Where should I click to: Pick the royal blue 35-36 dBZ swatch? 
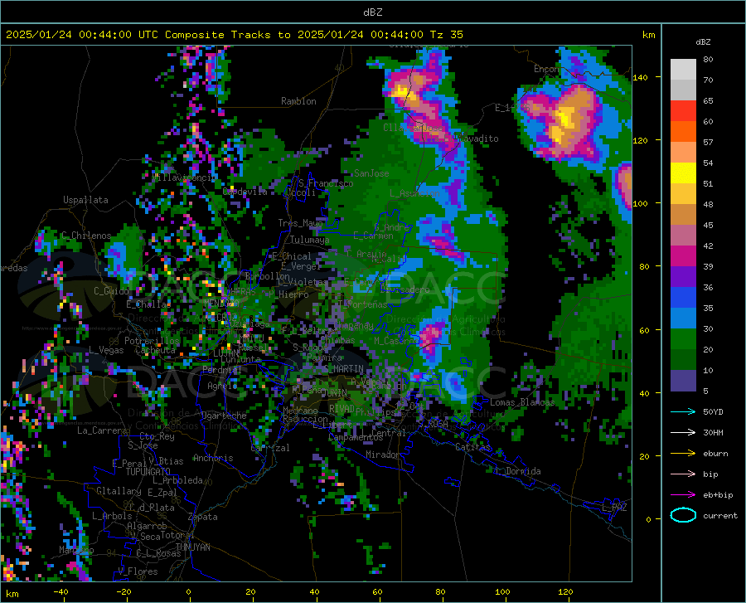[683, 298]
